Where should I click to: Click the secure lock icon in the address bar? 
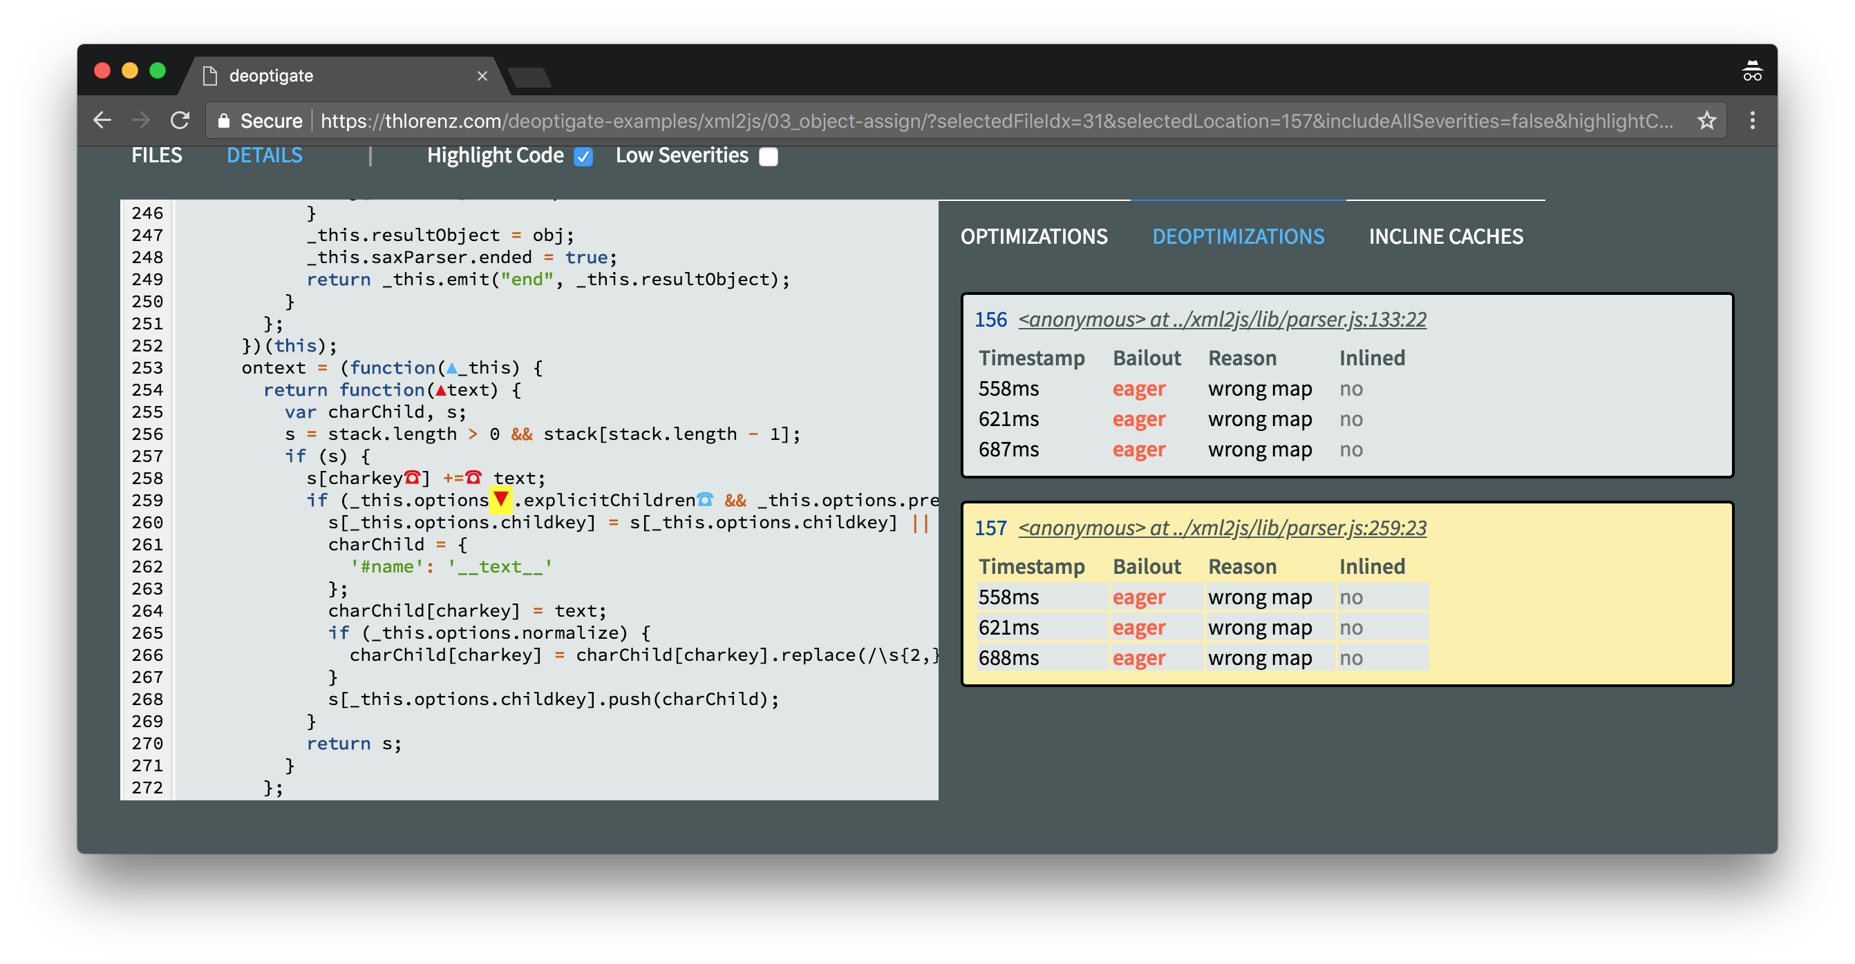(x=224, y=121)
